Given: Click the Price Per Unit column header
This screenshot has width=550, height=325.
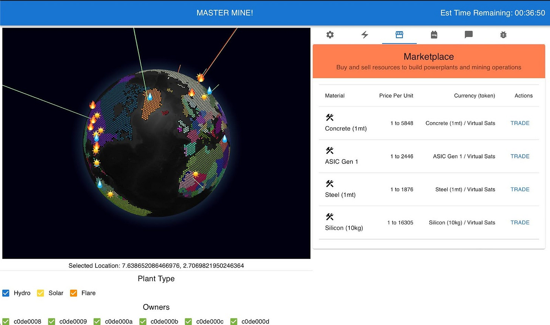Looking at the screenshot, I should coord(396,96).
